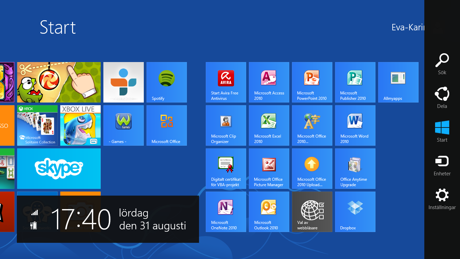The image size is (460, 259).
Task: Launch Spotify from its tile
Action: [167, 82]
